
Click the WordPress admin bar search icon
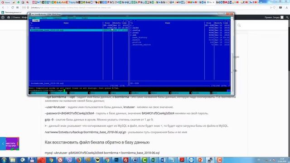[287, 17]
